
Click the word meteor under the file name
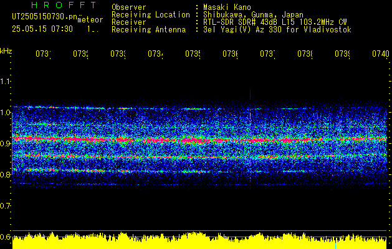pyautogui.click(x=90, y=20)
